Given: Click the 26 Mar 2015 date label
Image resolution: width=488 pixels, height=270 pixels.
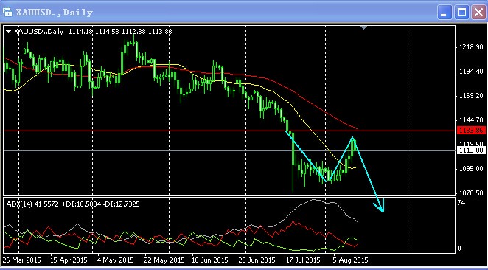Looking at the screenshot, I should click(x=22, y=260).
